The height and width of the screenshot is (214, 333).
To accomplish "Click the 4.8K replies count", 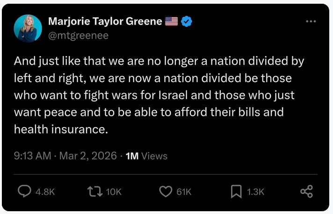I will pos(45,192).
